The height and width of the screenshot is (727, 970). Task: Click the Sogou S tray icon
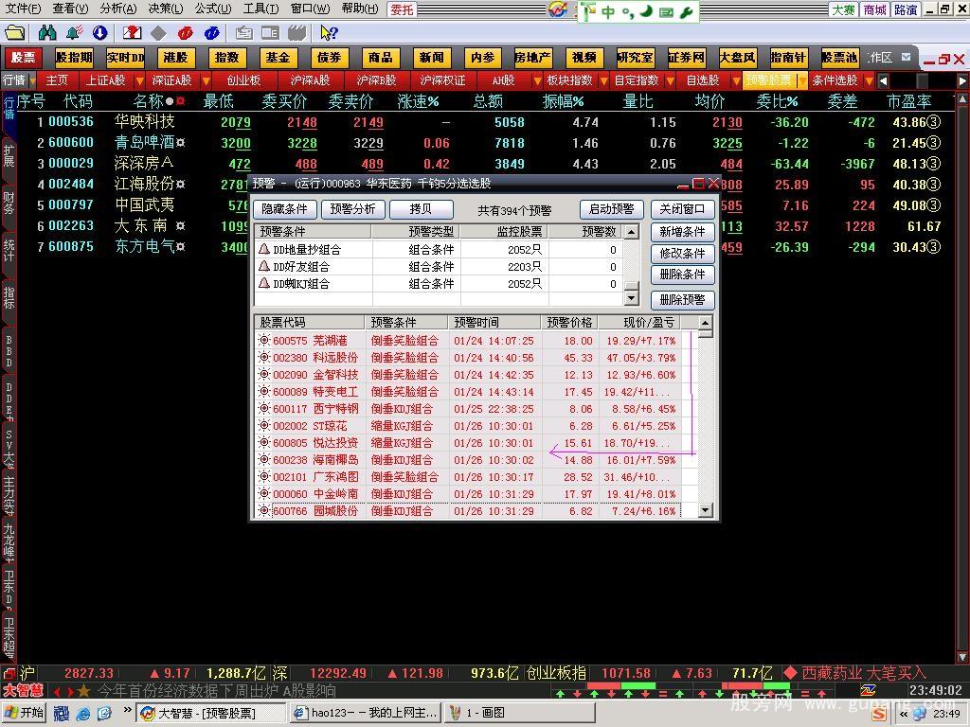(x=878, y=714)
